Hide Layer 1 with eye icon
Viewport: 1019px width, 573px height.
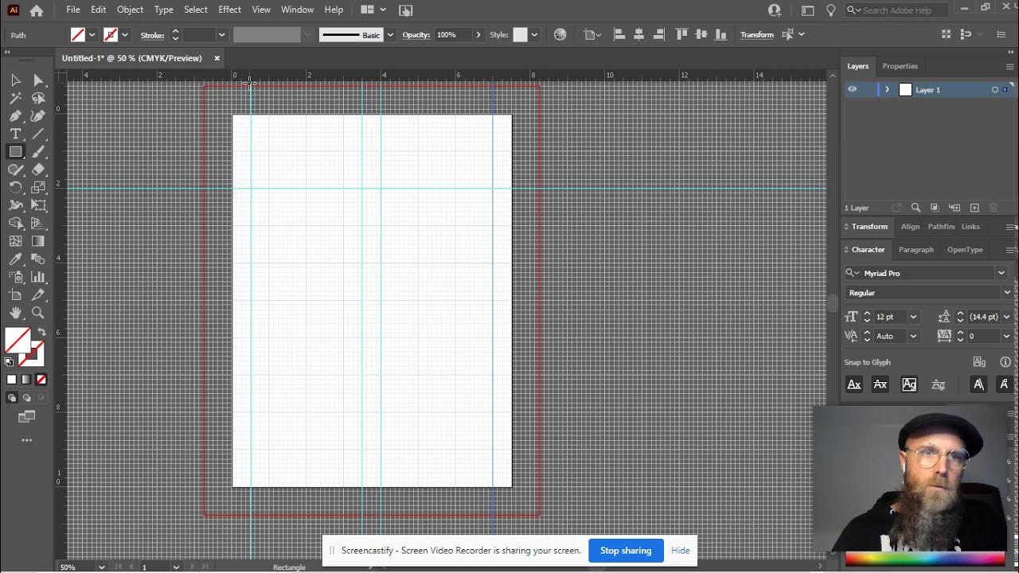tap(852, 89)
